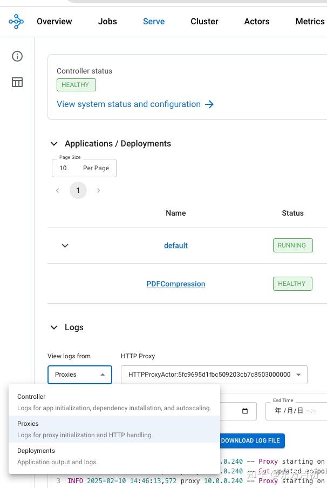Click the caret on the HTTP Proxy selector
This screenshot has width=327, height=488.
[x=298, y=375]
